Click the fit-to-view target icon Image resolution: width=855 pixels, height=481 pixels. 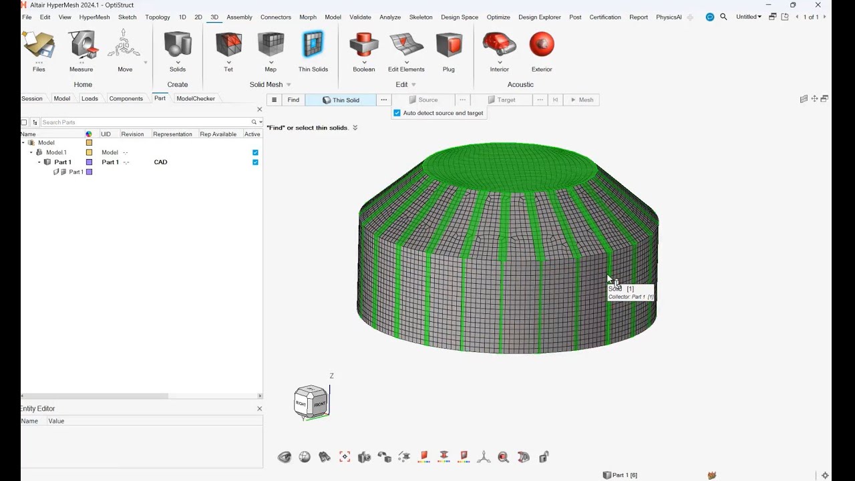pos(345,457)
